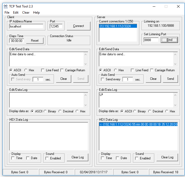Click the Elaps Time 00:00:00 field
The image size is (185, 177).
[17, 41]
